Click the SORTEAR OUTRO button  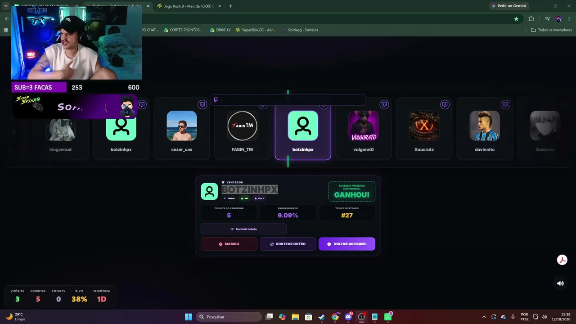coord(288,244)
